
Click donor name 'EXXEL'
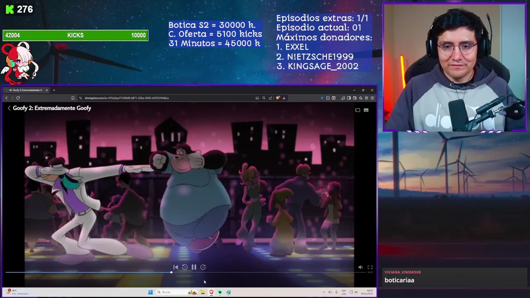298,47
